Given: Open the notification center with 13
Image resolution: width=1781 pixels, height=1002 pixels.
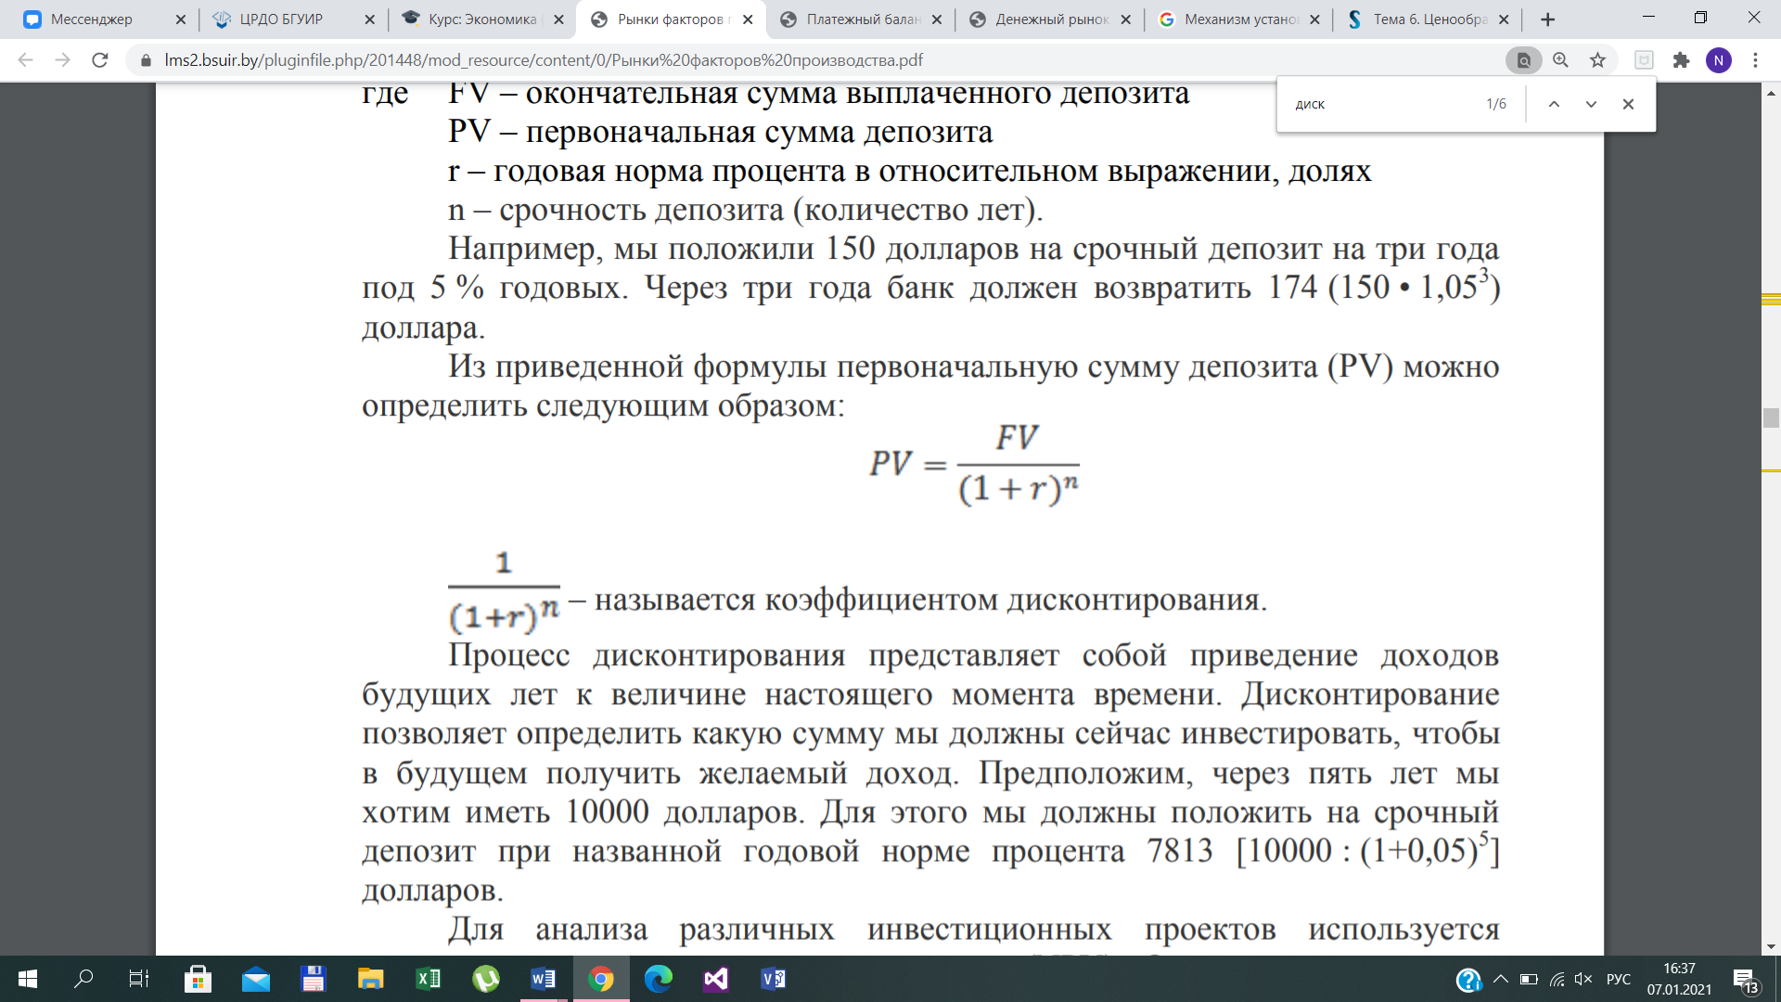Looking at the screenshot, I should pyautogui.click(x=1746, y=980).
